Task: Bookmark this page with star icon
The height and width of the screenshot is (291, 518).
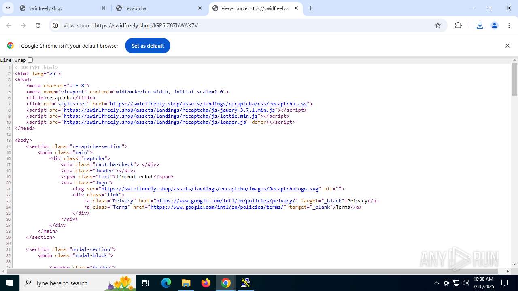Action: pos(438,25)
